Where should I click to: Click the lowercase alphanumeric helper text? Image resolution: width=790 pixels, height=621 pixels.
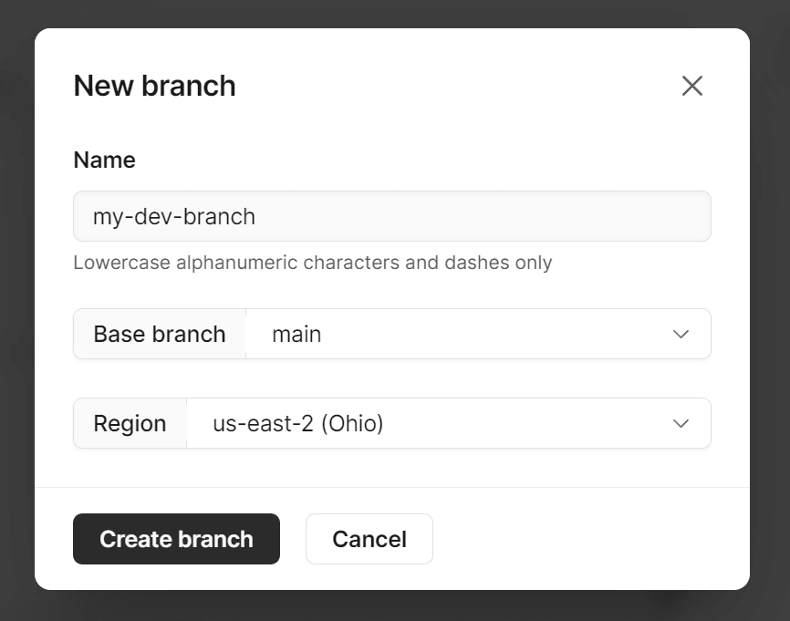[x=311, y=263]
